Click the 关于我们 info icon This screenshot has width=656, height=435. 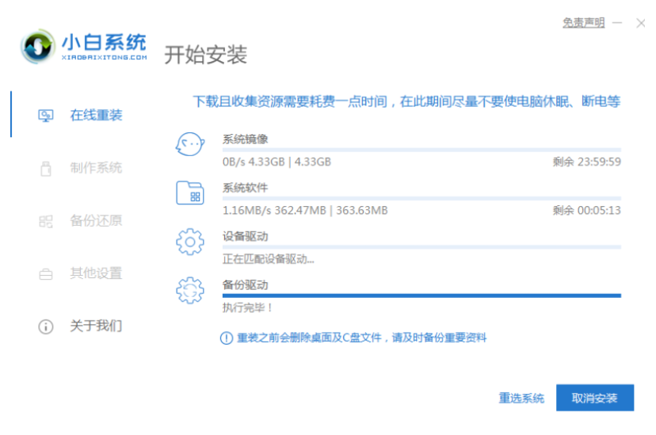[x=46, y=326]
